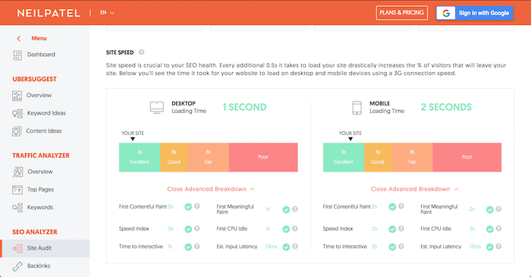Click mobile Time to Interactive green checkmark
The height and width of the screenshot is (277, 531).
tap(392, 247)
